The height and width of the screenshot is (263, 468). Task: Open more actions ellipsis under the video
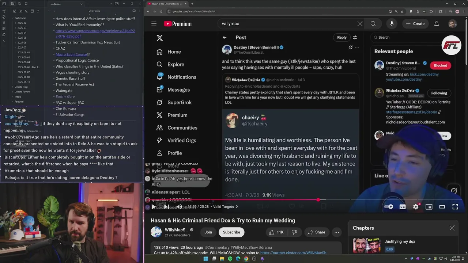(x=337, y=232)
